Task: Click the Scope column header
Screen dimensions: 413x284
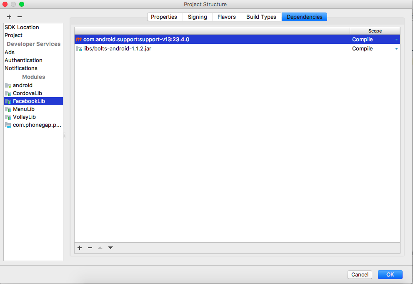Action: pos(375,31)
